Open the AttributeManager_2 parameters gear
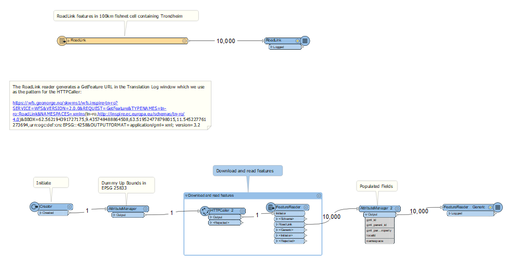515x263 pixels. coord(397,208)
